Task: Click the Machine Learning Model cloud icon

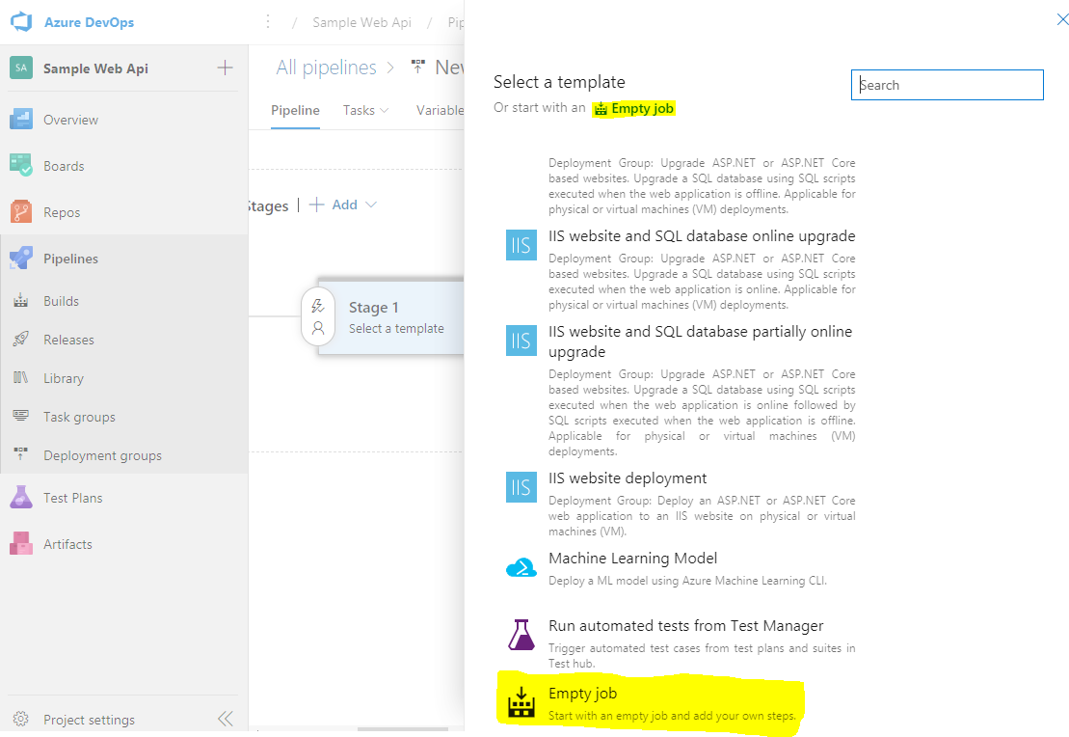Action: [x=521, y=568]
